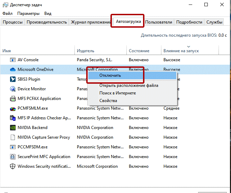Open the Вид menu
This screenshot has height=193, width=231.
[48, 13]
